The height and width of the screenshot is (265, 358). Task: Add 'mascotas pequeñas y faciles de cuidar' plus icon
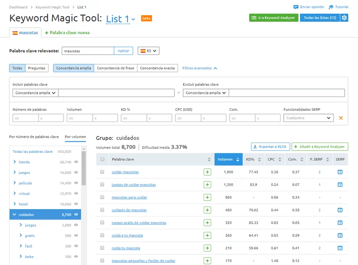tap(207, 261)
